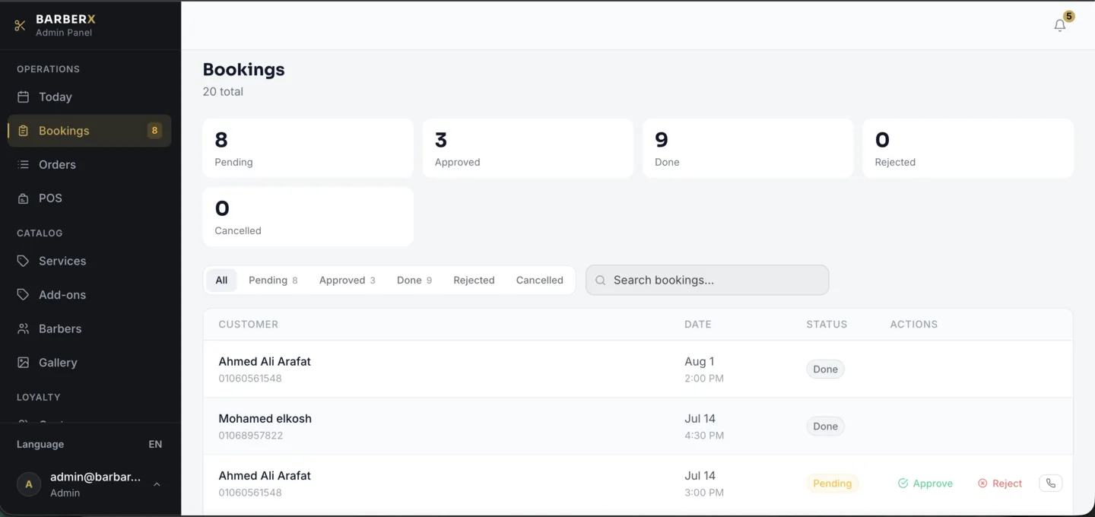Open POS in sidebar
1095x517 pixels.
click(89, 198)
